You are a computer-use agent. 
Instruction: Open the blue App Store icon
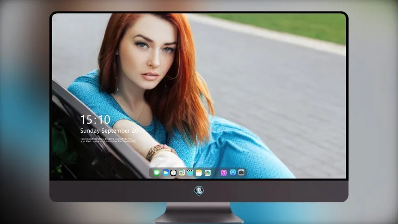tap(233, 173)
